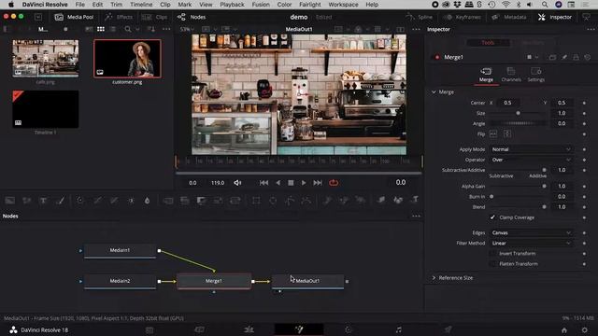Go to the Fusion page
The height and width of the screenshot is (336, 598).
[299, 329]
